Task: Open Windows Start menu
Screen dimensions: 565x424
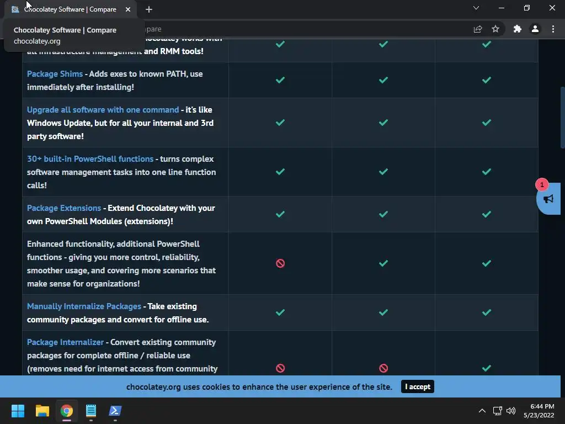Action: pyautogui.click(x=18, y=411)
